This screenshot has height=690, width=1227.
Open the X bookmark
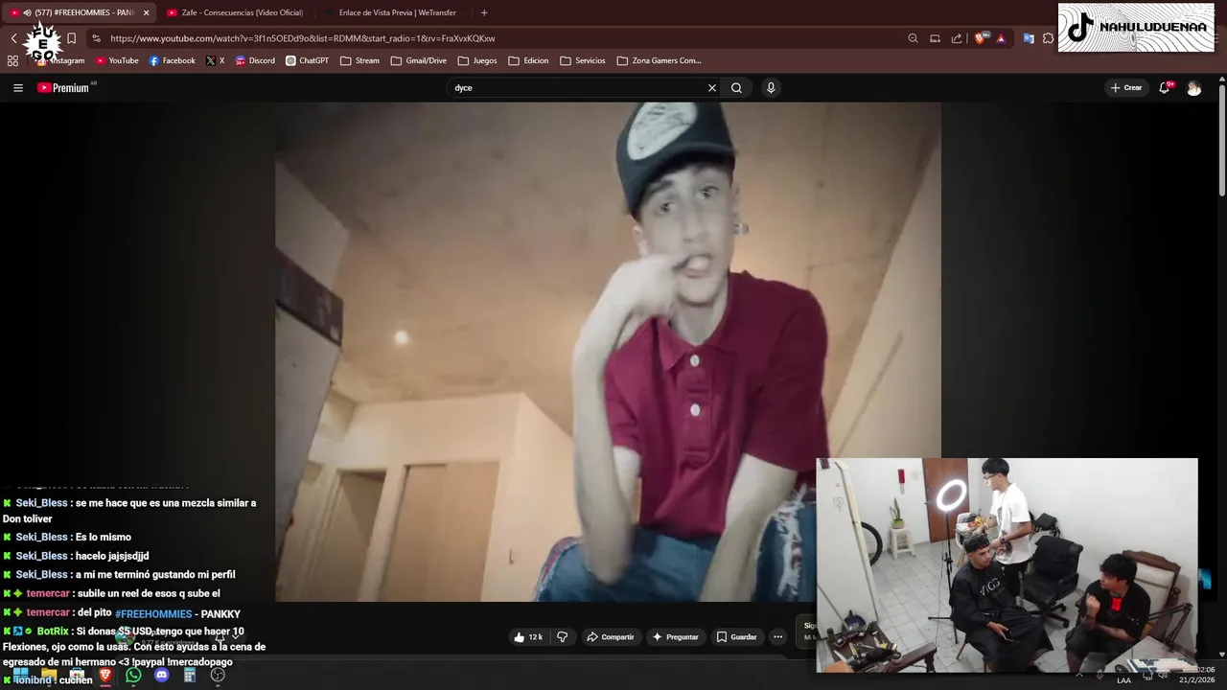pos(215,60)
